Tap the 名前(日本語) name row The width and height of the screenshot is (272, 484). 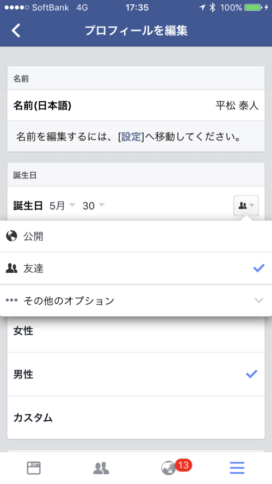tap(136, 106)
